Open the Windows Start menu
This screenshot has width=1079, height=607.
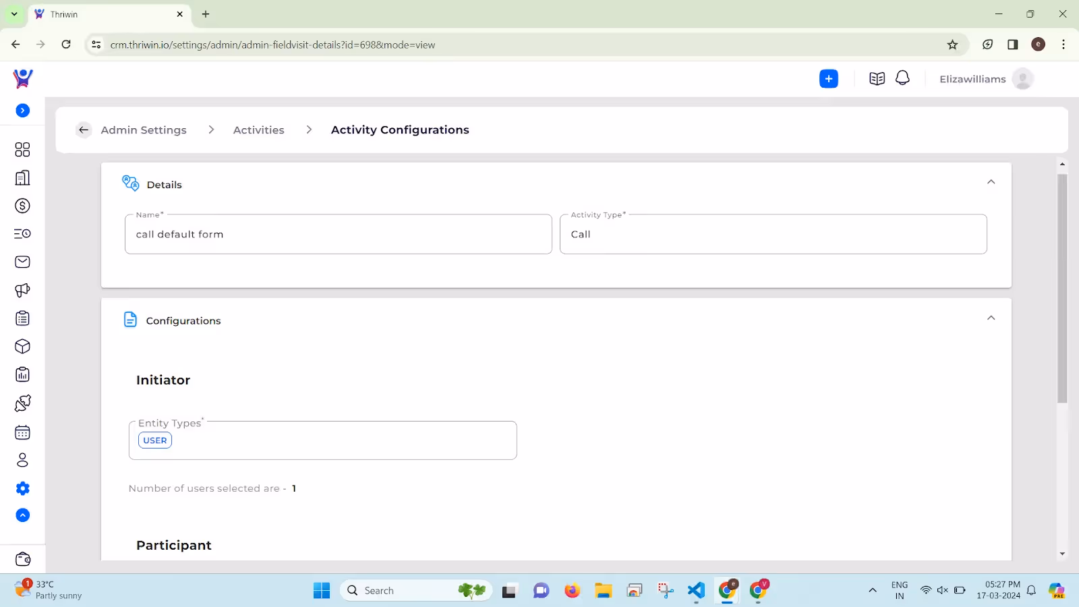coord(322,591)
